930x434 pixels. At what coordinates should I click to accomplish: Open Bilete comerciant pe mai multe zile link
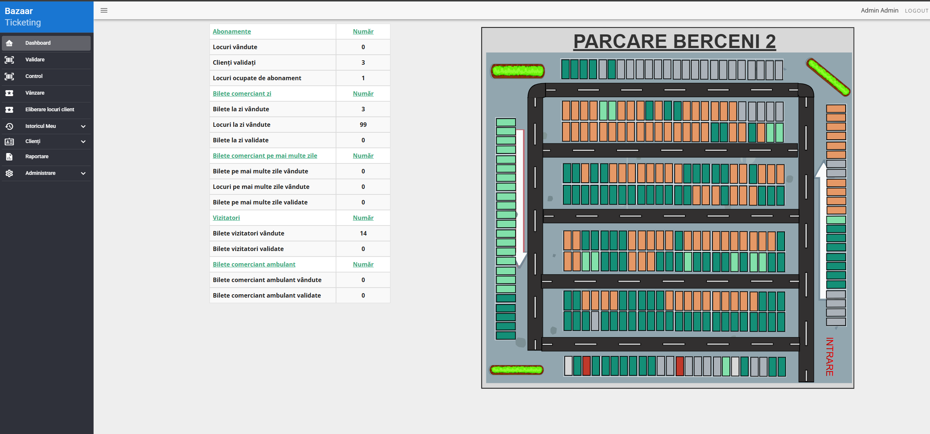point(265,156)
